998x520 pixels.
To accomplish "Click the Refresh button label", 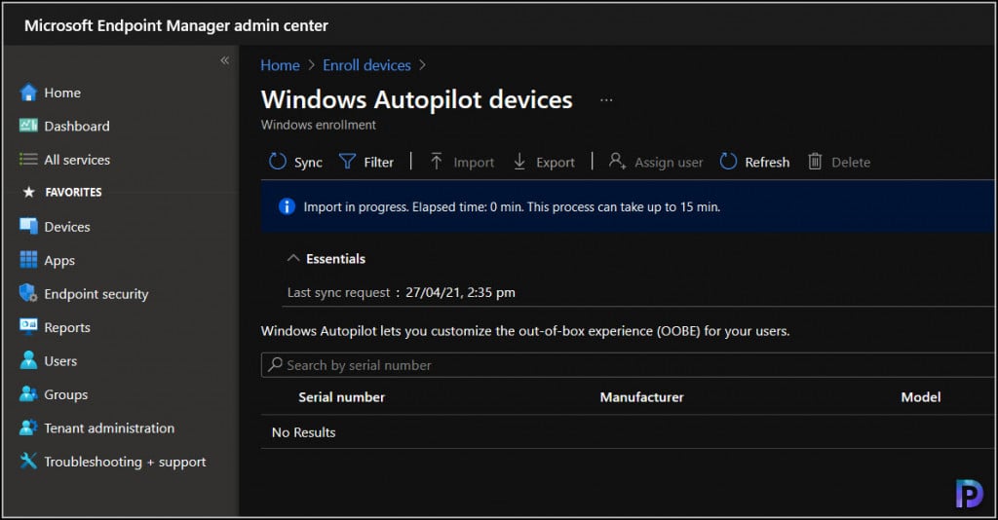I will pos(767,163).
